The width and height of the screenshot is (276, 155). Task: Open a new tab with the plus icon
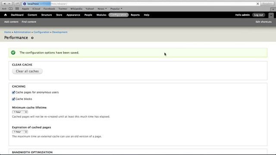[273, 9]
